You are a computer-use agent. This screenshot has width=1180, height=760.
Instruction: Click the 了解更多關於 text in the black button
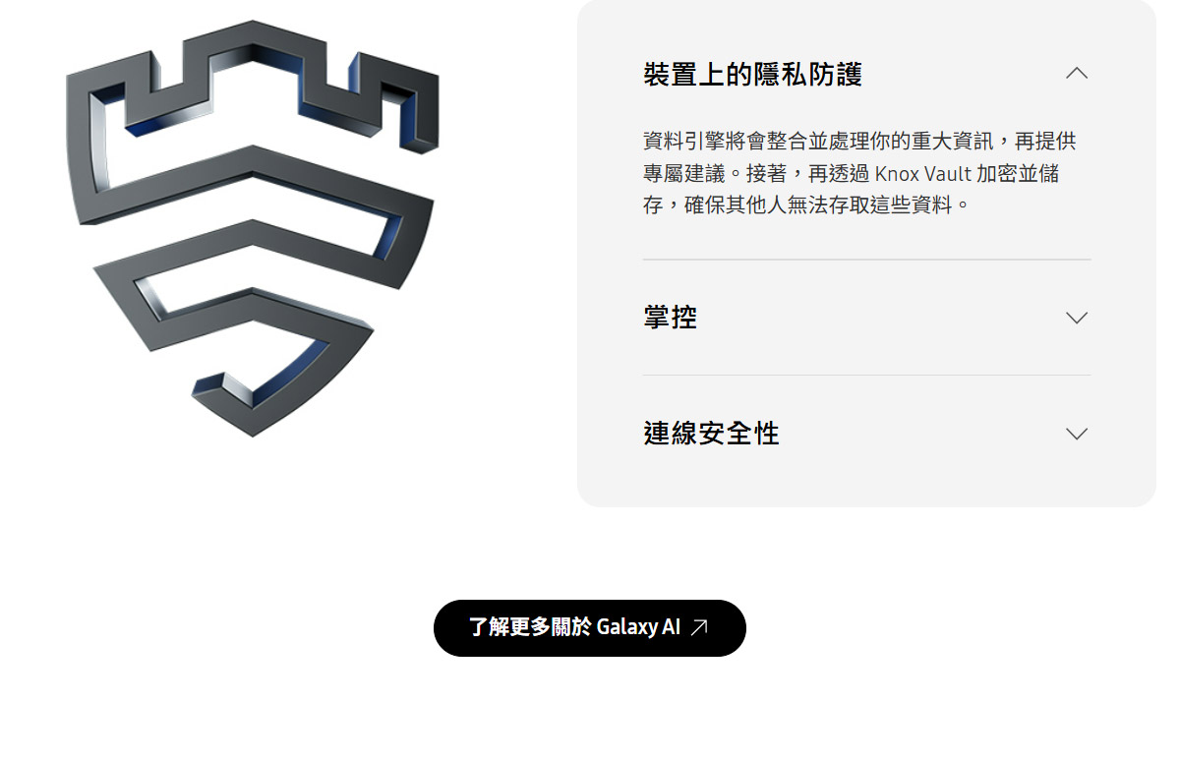point(530,627)
